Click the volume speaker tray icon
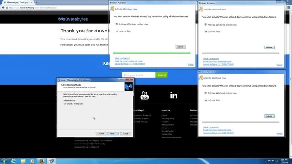The height and width of the screenshot is (164, 292). 276,161
